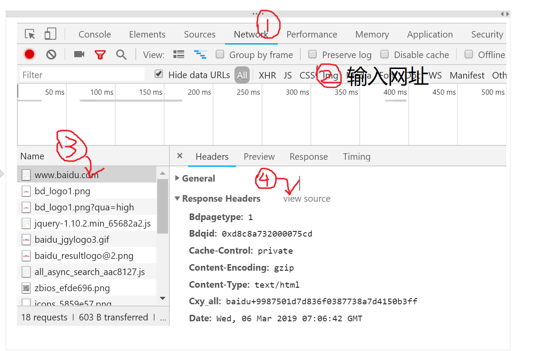Image resolution: width=544 pixels, height=351 pixels.
Task: Select www.baidu.com request row
Action: tap(87, 175)
